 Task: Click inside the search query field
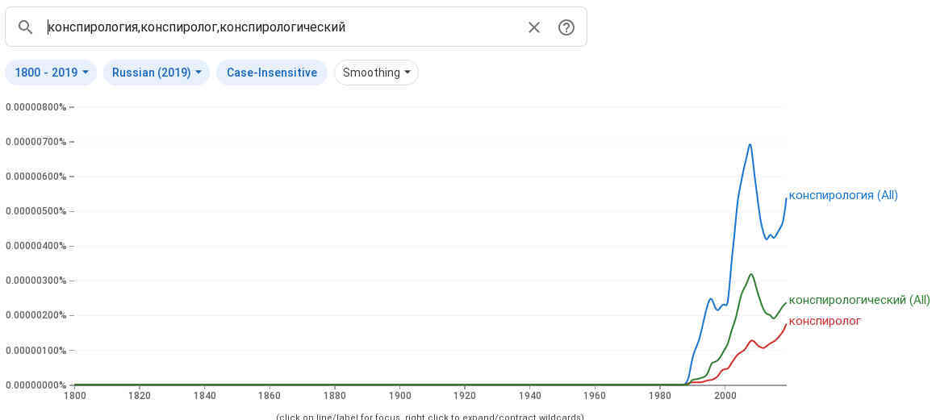point(282,27)
